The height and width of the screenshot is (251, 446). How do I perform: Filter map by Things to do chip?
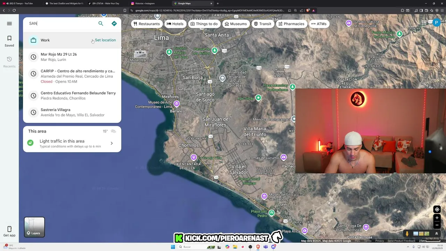(204, 24)
